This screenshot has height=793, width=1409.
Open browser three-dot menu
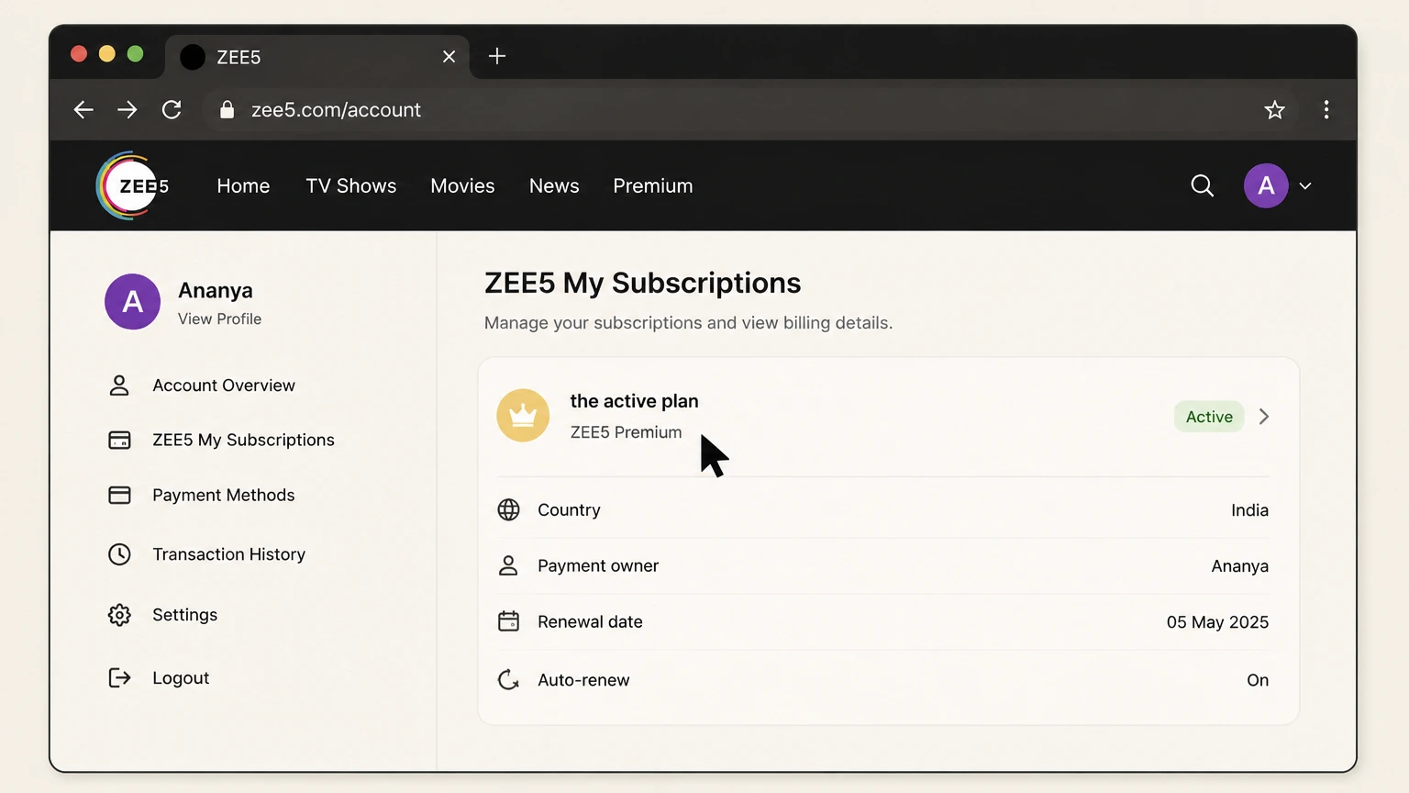pyautogui.click(x=1326, y=110)
